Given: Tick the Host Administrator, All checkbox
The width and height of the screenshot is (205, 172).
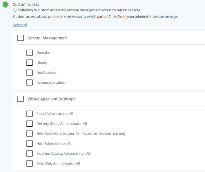Looking at the screenshot, I should (29, 143).
